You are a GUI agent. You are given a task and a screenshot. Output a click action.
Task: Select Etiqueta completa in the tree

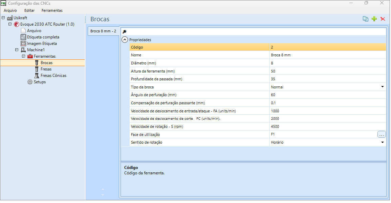43,37
